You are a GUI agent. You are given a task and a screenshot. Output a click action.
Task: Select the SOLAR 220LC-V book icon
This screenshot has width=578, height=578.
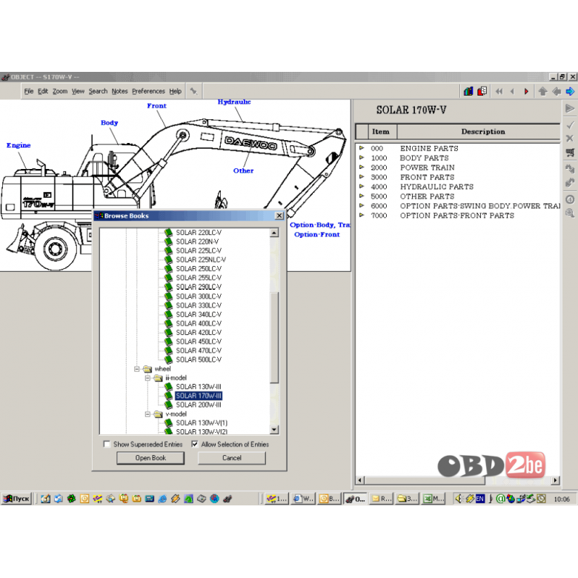(x=168, y=233)
